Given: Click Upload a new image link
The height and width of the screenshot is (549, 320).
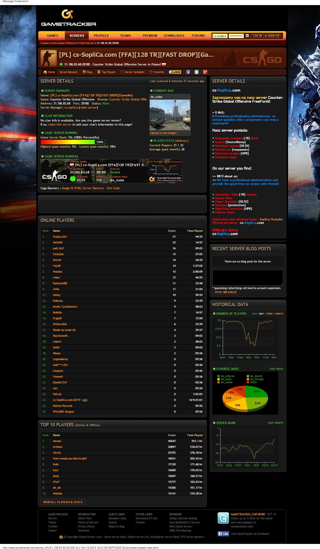Looking at the screenshot, I should pos(163,133).
